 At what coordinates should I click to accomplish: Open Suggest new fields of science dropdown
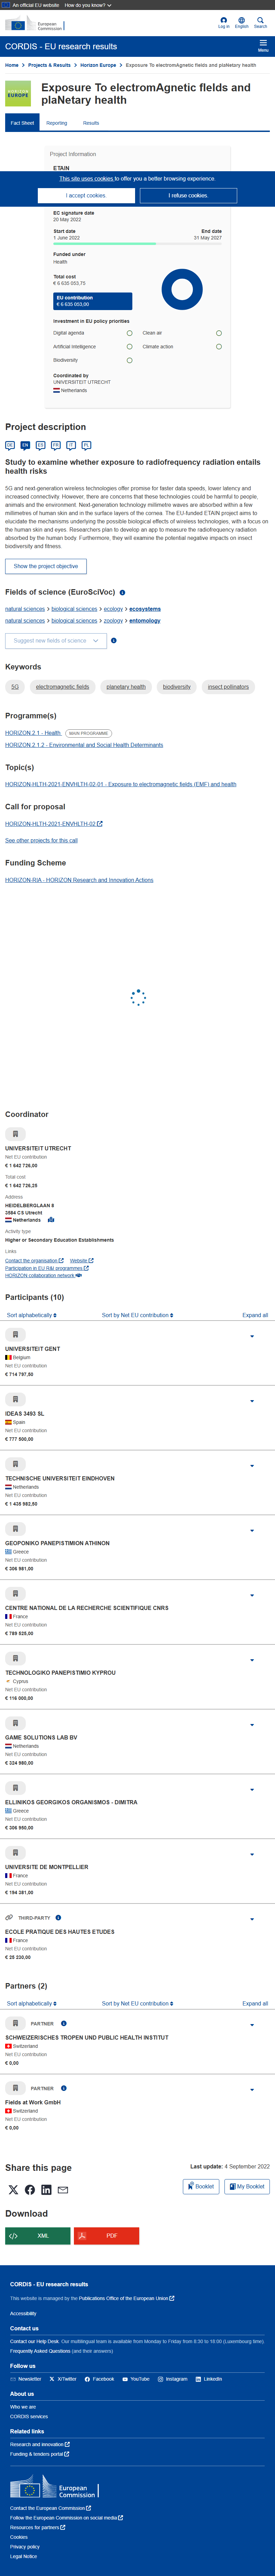coord(56,640)
